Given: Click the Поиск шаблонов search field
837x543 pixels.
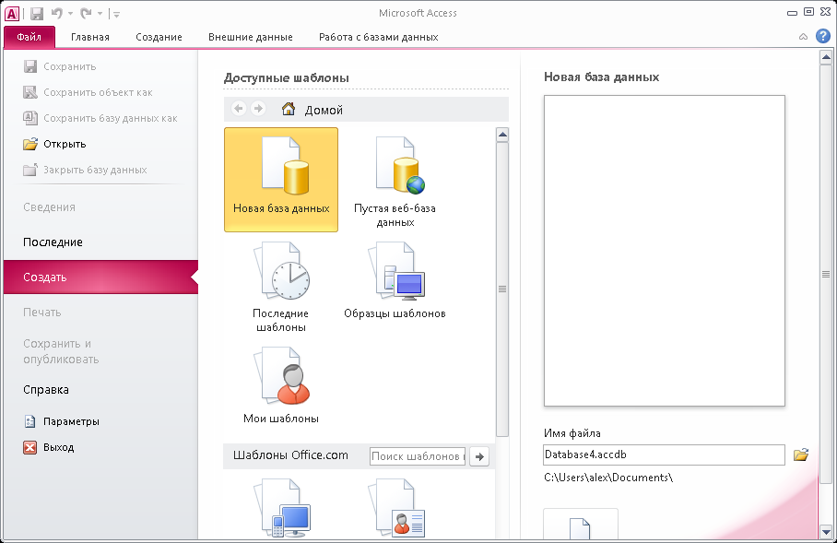Looking at the screenshot, I should (x=418, y=456).
